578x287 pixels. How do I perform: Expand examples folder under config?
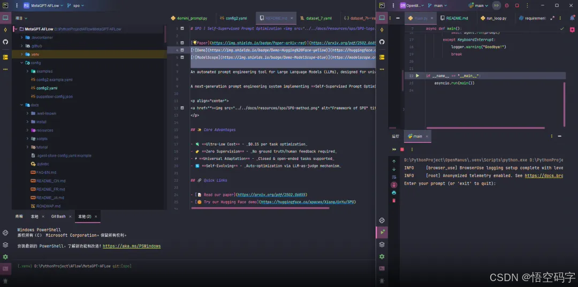(x=27, y=72)
